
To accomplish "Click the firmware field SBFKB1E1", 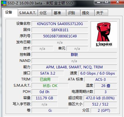I will tap(60, 30).
